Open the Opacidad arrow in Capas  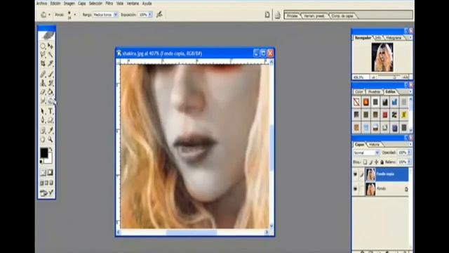[x=409, y=153]
